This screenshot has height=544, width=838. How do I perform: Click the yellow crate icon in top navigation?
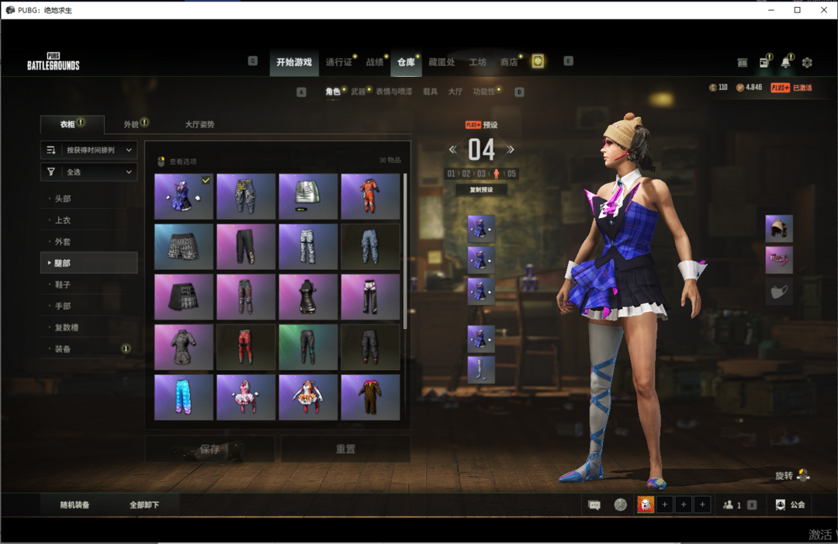538,62
